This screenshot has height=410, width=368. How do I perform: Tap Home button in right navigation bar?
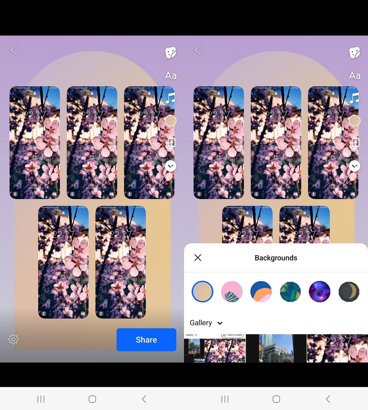[276, 399]
